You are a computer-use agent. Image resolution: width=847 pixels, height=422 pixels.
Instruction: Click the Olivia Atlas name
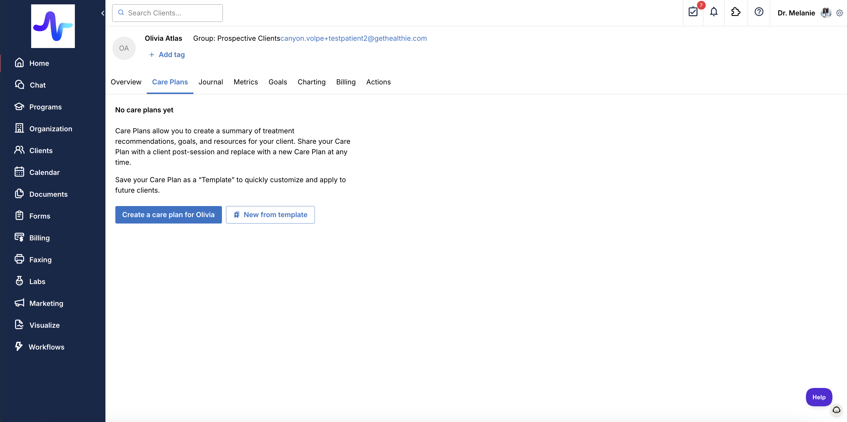[163, 38]
